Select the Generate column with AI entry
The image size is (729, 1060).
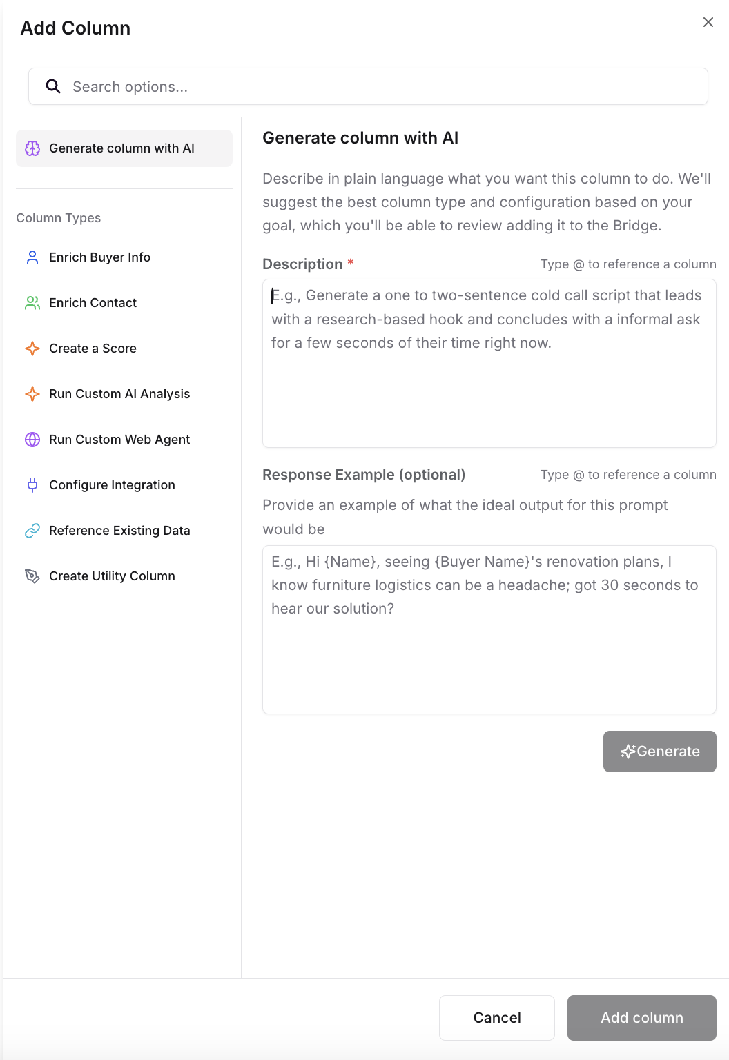tap(121, 148)
